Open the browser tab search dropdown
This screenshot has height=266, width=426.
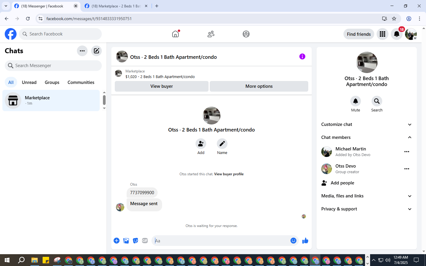click(x=6, y=6)
